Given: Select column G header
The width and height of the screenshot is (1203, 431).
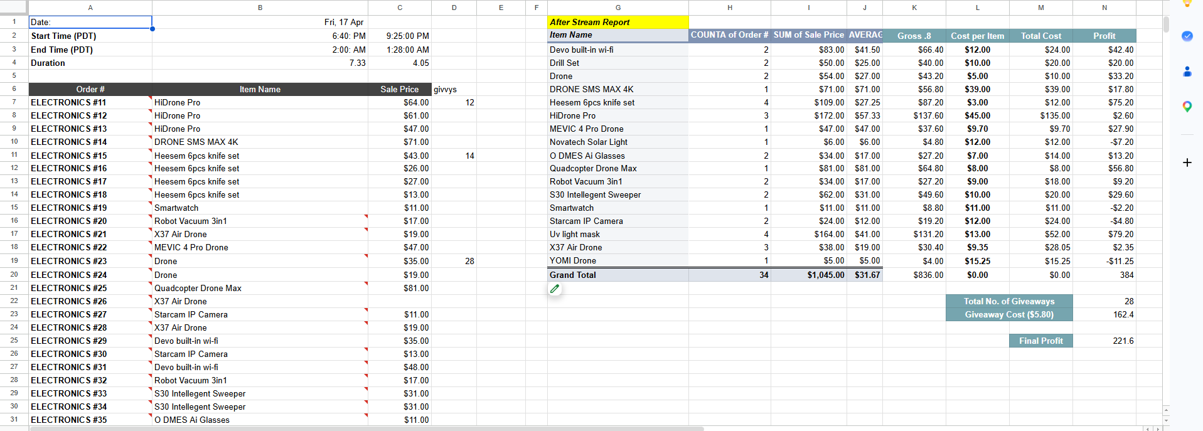Looking at the screenshot, I should 618,8.
